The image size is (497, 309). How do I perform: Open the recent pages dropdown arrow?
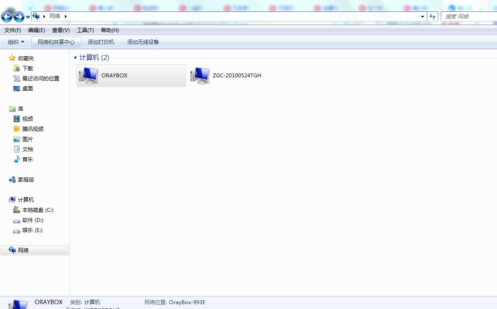pos(28,17)
